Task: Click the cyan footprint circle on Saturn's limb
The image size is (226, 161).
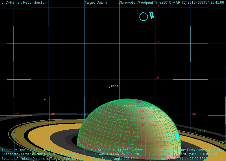Action: pos(169,137)
